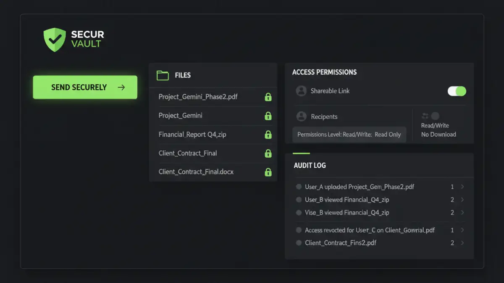Click the lock icon on Financial_Report Q4.zip

[268, 134]
